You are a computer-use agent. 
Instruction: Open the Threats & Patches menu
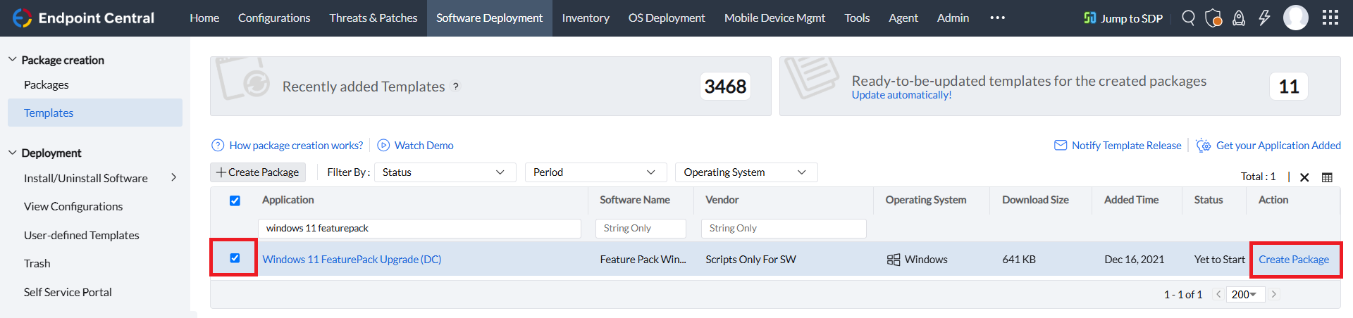pos(373,18)
